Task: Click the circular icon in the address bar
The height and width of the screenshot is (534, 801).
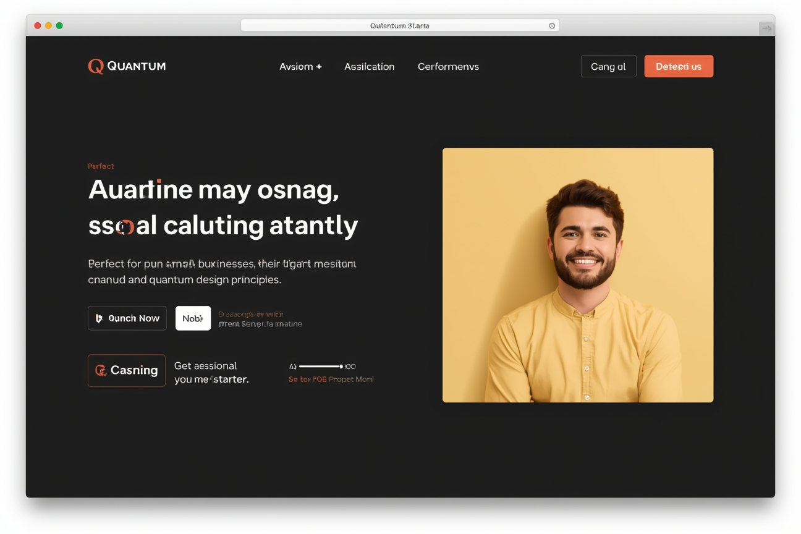Action: click(552, 26)
